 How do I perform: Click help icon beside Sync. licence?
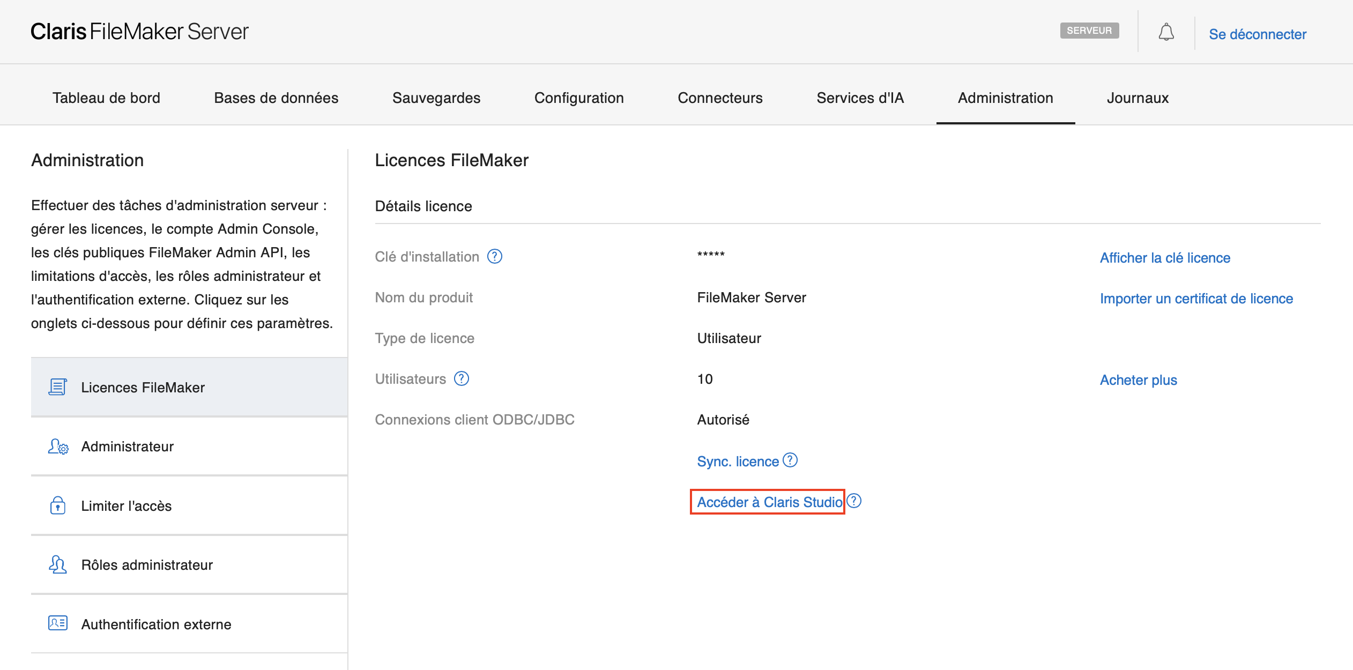(x=790, y=460)
